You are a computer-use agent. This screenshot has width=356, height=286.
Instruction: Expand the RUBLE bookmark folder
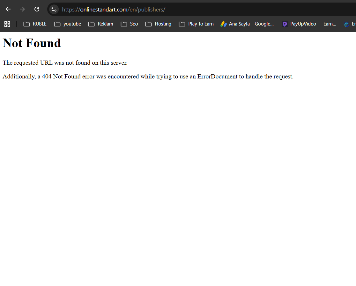[x=35, y=24]
